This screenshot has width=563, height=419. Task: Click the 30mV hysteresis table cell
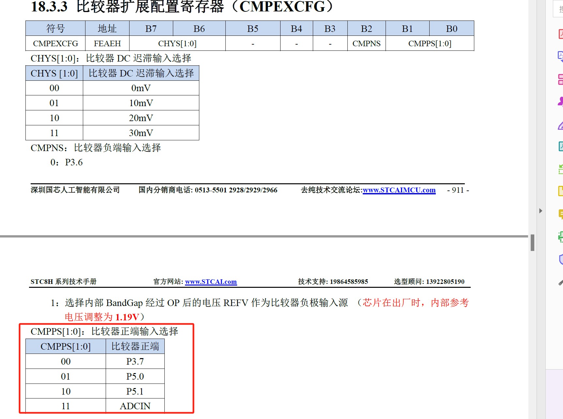[x=141, y=133]
